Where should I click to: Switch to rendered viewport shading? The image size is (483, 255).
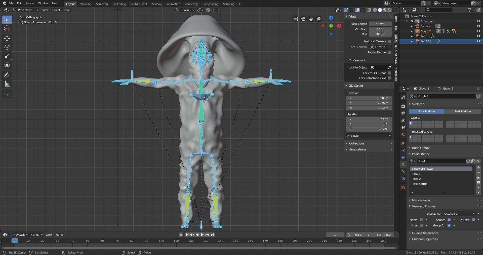coord(389,10)
